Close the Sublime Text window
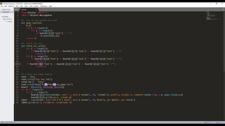 [x=222, y=3]
